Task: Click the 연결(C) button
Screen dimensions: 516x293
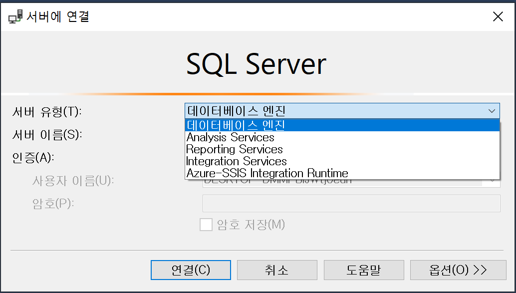Action: (191, 270)
